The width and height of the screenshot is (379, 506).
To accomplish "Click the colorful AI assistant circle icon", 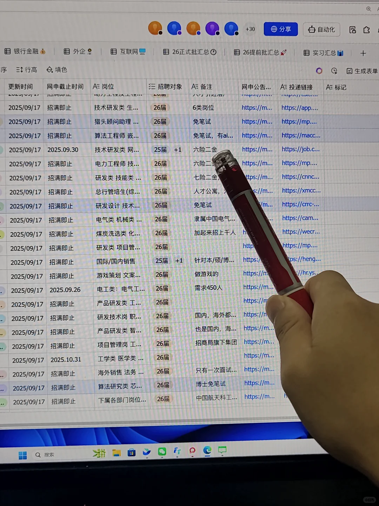I will [319, 71].
